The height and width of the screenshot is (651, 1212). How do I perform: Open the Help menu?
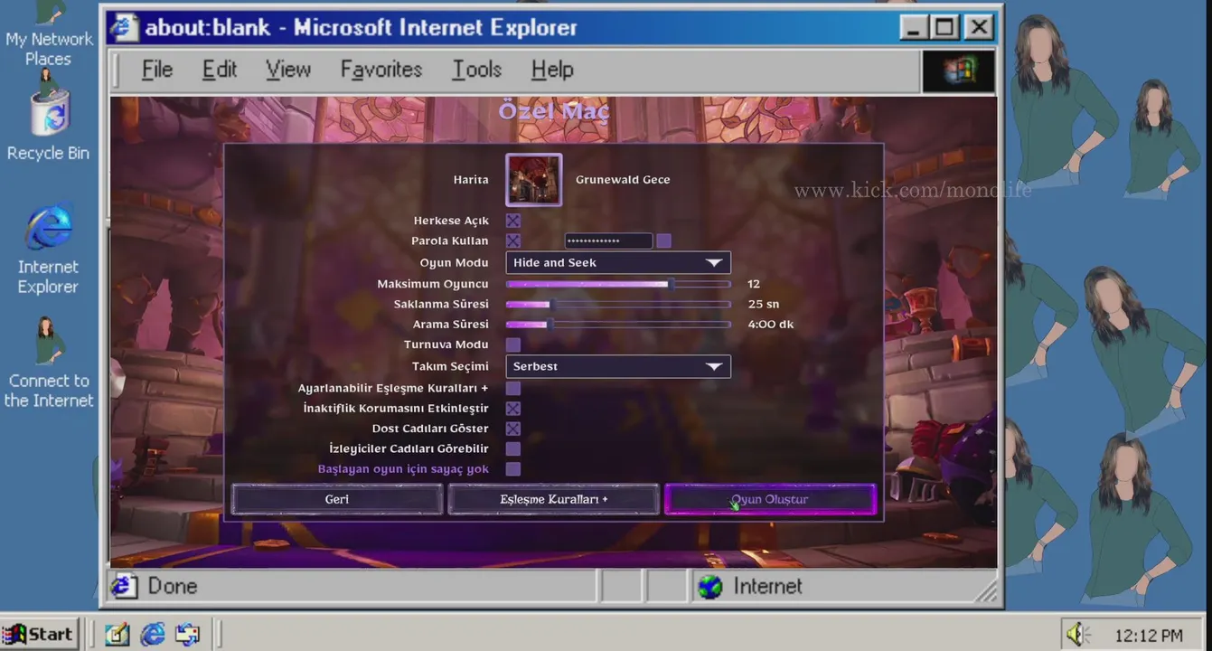coord(552,70)
